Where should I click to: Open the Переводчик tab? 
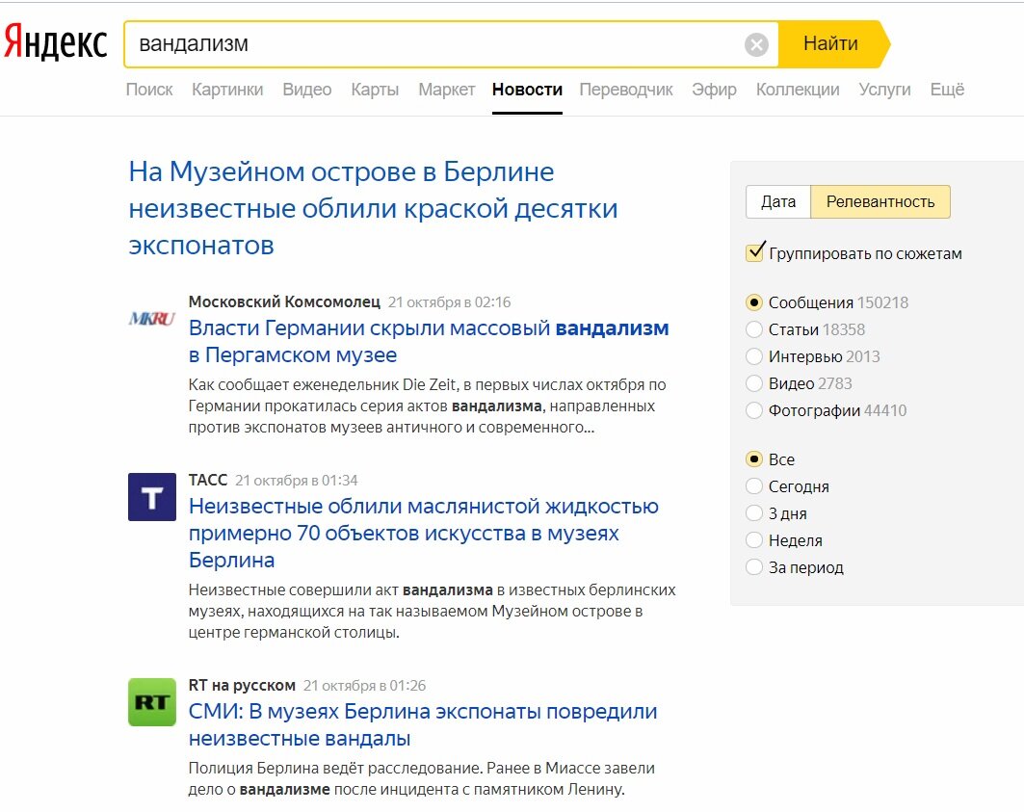point(625,90)
